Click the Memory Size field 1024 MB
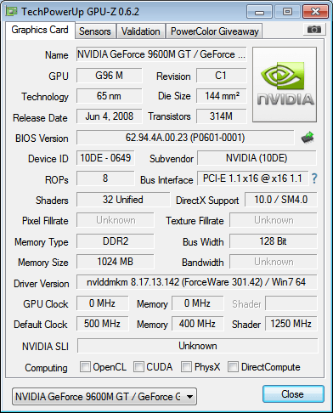The width and height of the screenshot is (333, 413). point(116,262)
